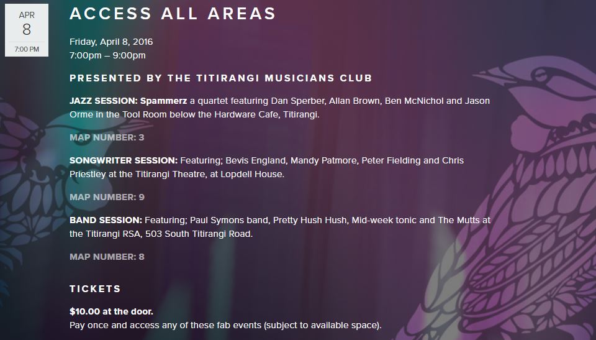
Task: Click the 7:00pm – 9:00pm time text
Action: (x=107, y=55)
